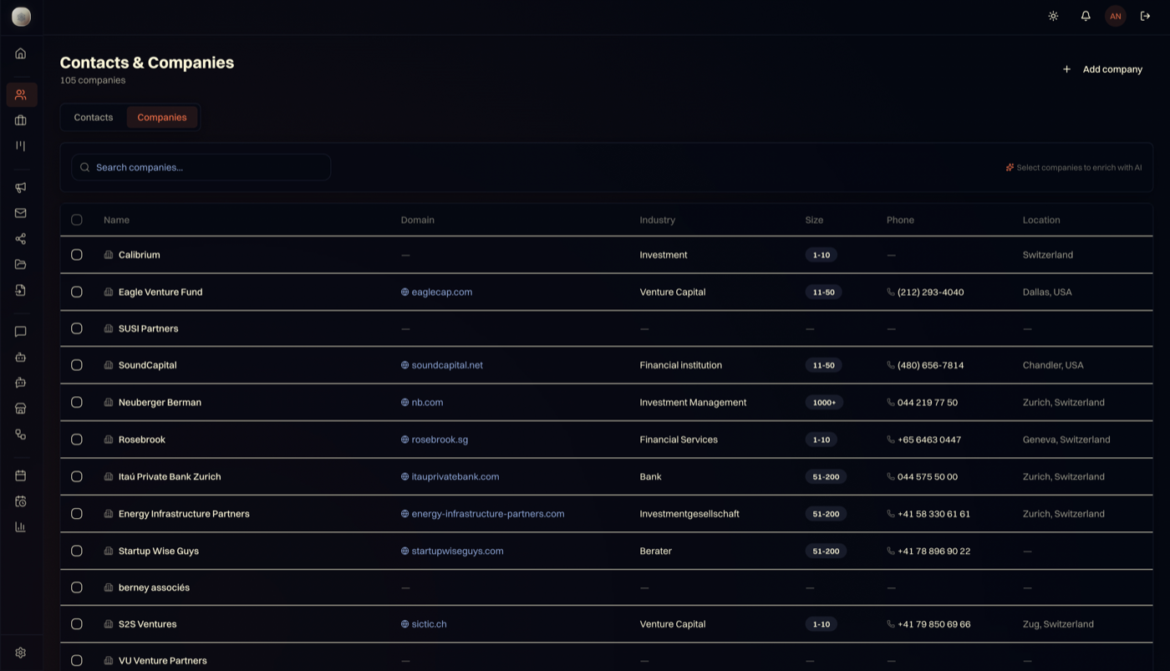1170x671 pixels.
Task: Toggle light theme with the sun icon
Action: [1053, 16]
